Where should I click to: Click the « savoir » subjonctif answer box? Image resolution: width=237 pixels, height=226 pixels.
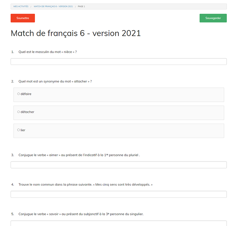(118, 223)
